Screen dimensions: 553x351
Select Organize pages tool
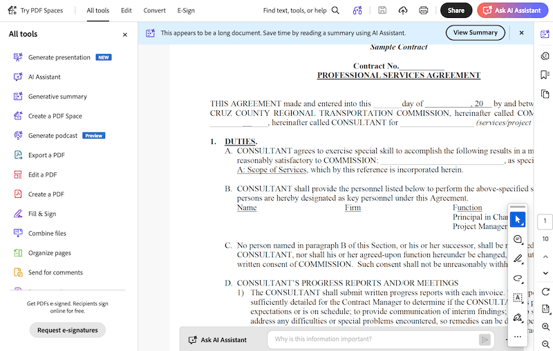(42, 253)
